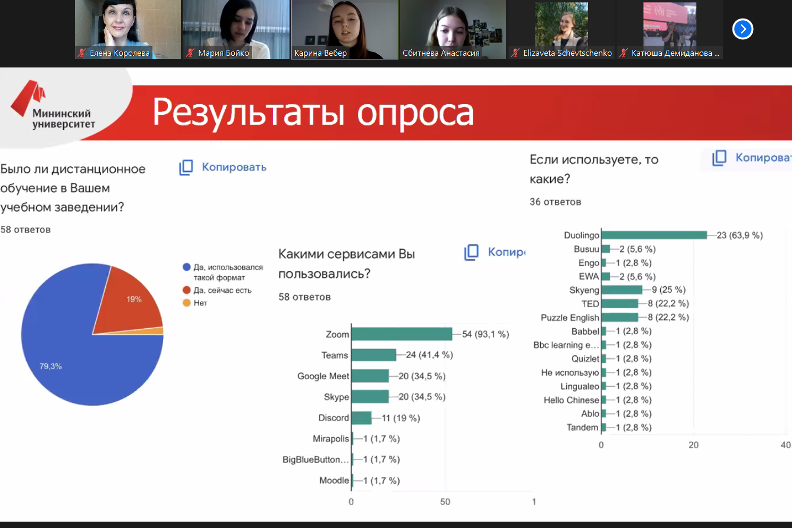Click the Duolingo bar 23 (63,9 %)
This screenshot has height=528, width=792.
654,235
